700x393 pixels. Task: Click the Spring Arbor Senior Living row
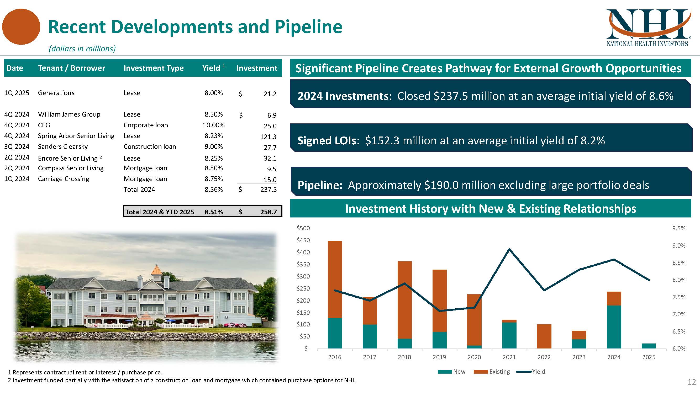pyautogui.click(x=76, y=136)
